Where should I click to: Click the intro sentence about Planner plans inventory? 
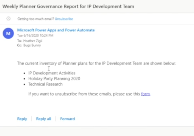(96, 63)
